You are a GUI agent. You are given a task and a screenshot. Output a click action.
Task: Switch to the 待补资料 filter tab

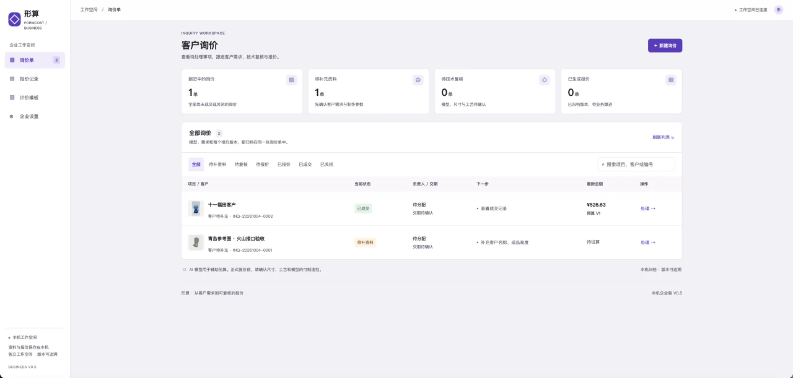(217, 165)
